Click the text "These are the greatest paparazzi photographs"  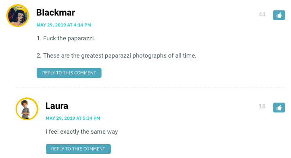point(105,55)
